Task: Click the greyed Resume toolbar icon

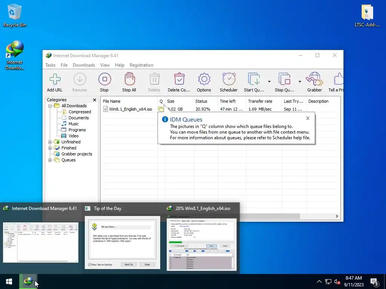Action: tap(80, 82)
